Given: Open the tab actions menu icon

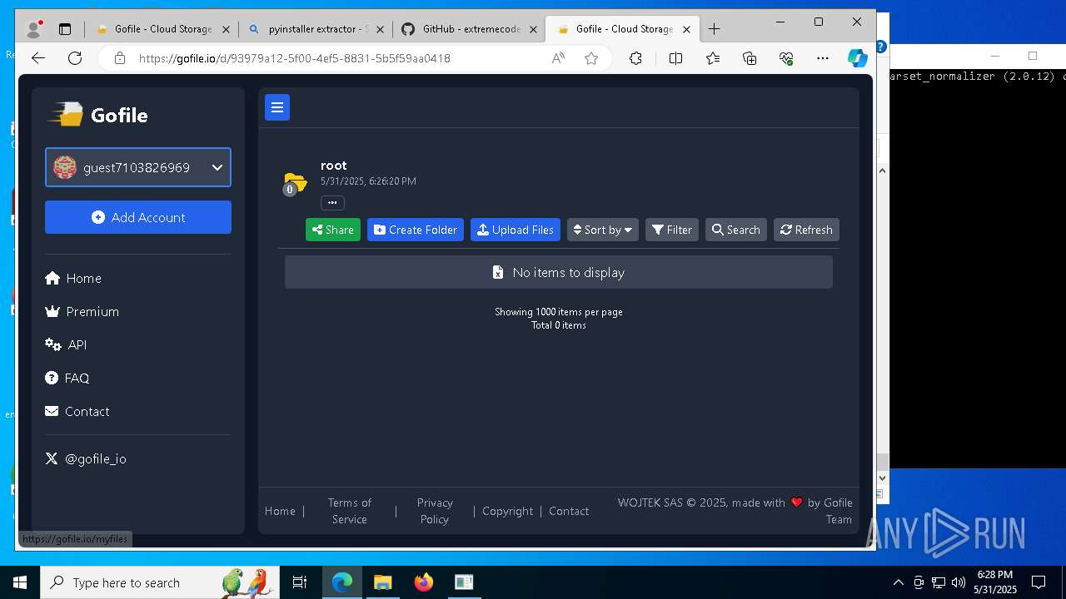Looking at the screenshot, I should (65, 29).
